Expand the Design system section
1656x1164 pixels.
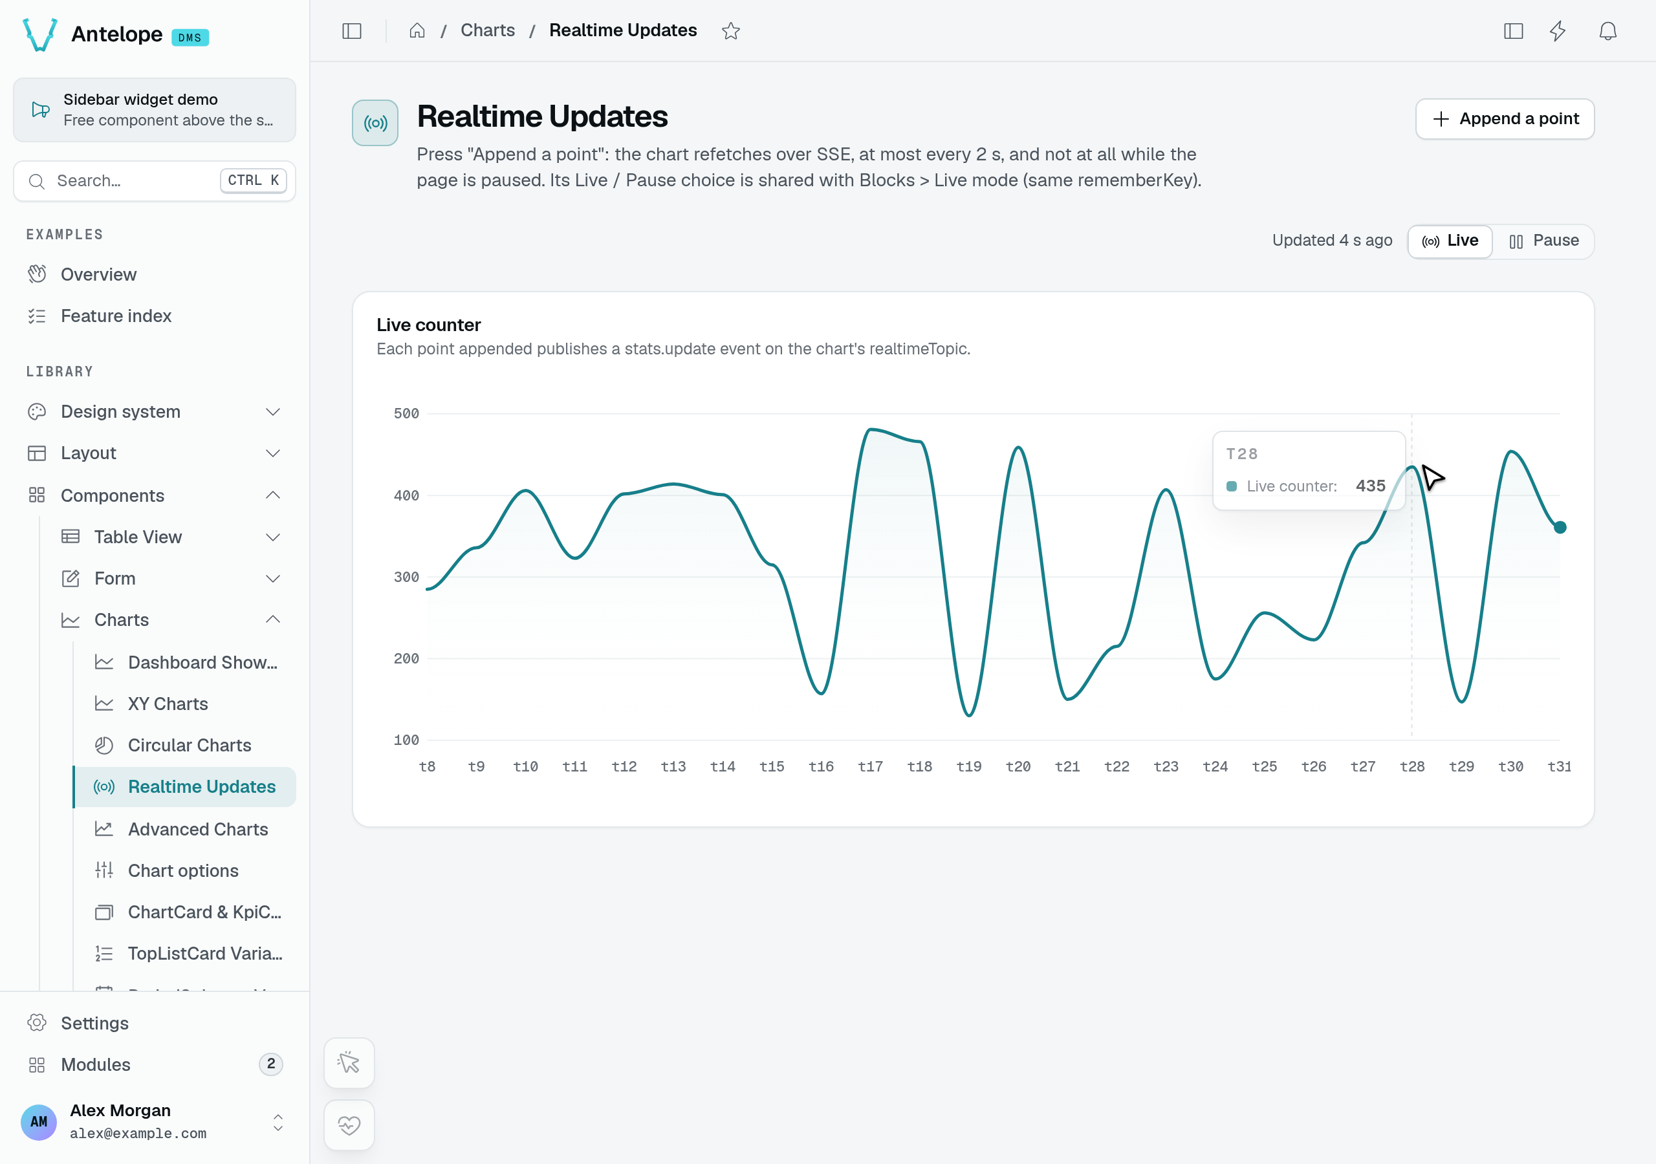click(x=155, y=411)
